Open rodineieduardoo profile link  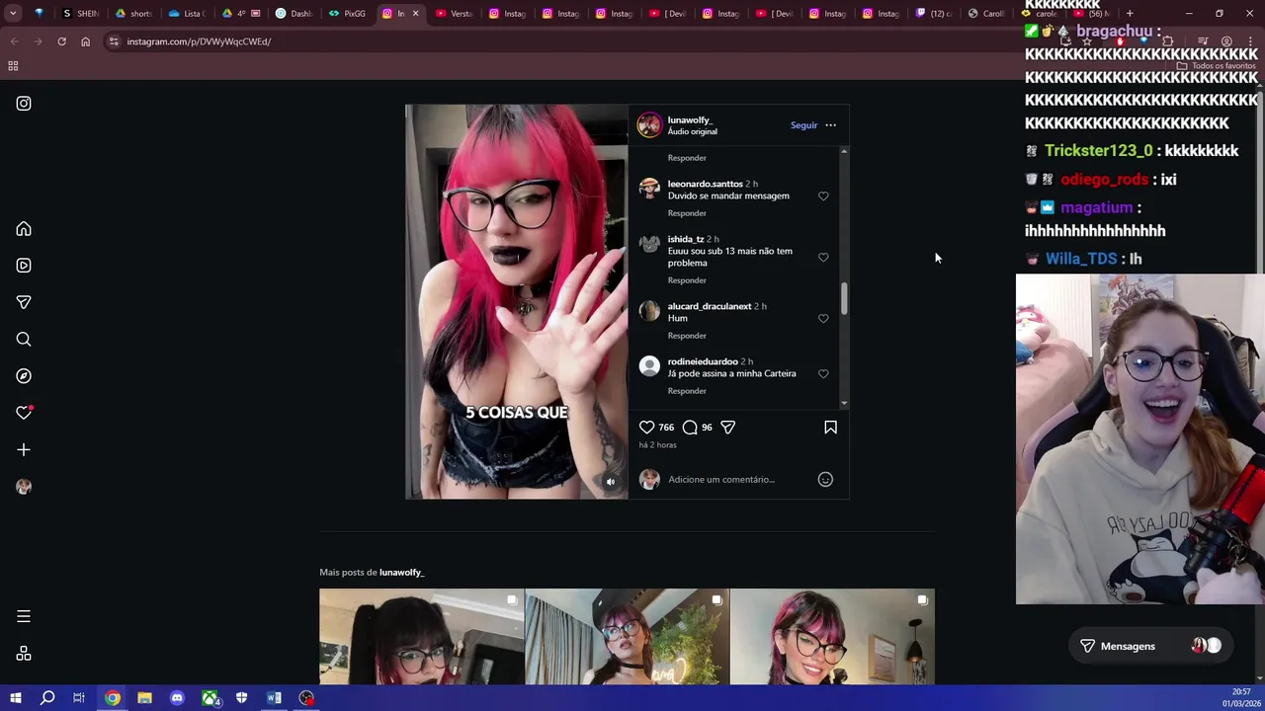click(703, 361)
